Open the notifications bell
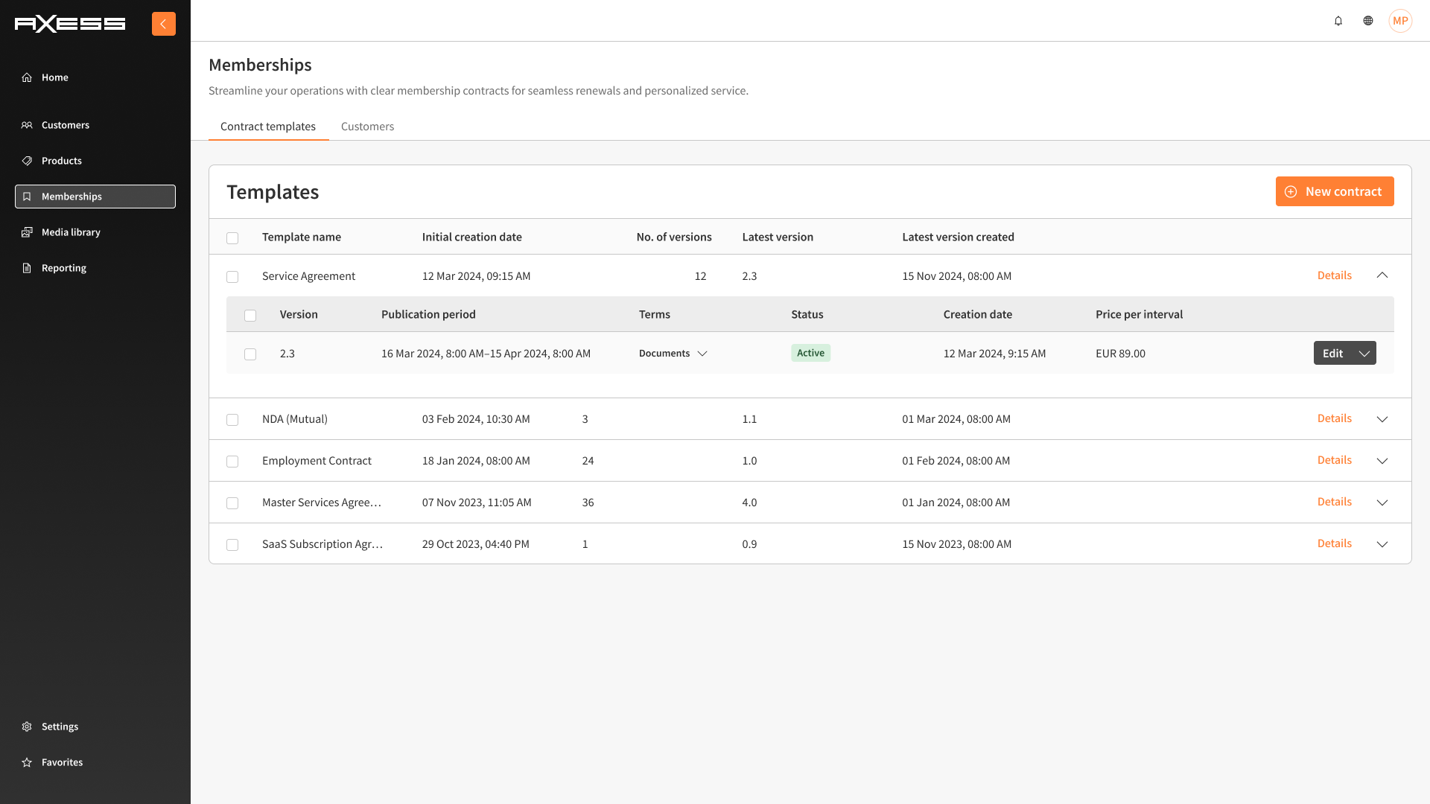 (1338, 21)
